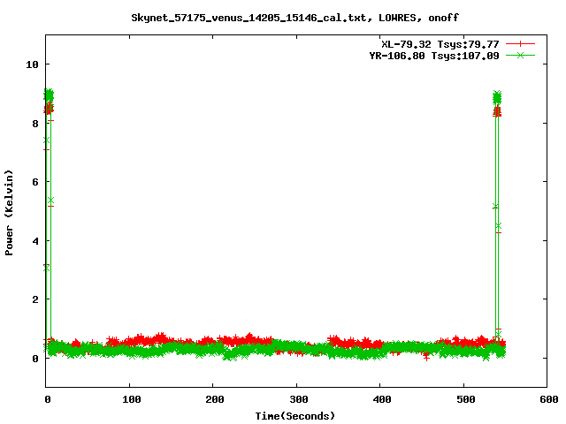Select the XL-79.32 Tsys:79.77 legend label
The width and height of the screenshot is (566, 424).
(x=440, y=43)
